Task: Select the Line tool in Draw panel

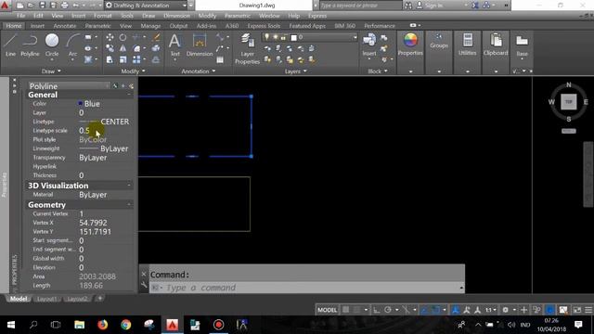Action: [x=10, y=45]
